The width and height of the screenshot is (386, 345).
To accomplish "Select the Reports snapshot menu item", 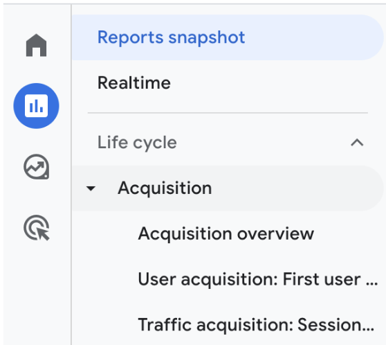I will point(171,37).
